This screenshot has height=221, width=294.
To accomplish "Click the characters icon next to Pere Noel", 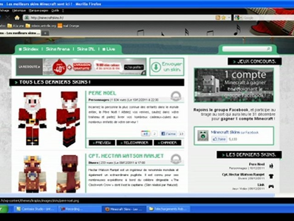I will 271,166.
